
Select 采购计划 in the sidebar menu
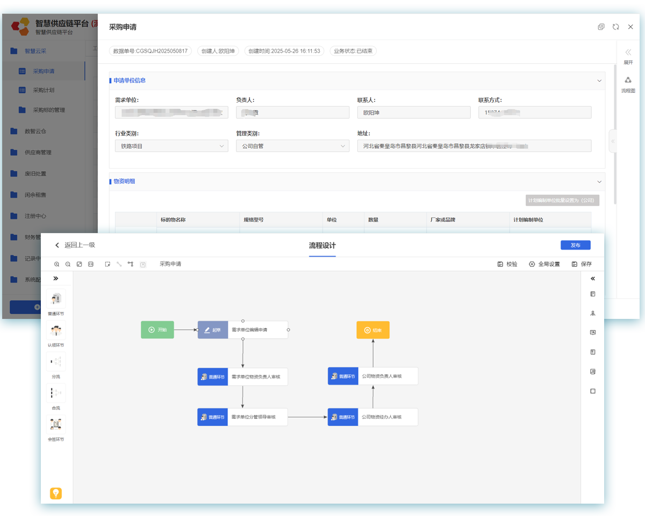(44, 90)
